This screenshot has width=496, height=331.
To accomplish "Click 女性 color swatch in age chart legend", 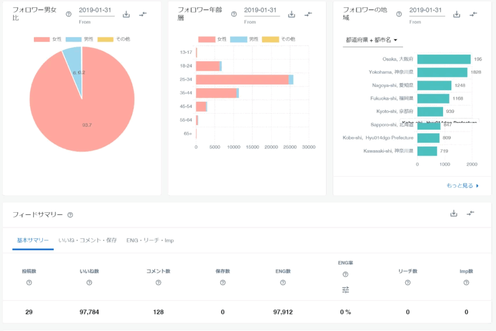I will [x=206, y=39].
